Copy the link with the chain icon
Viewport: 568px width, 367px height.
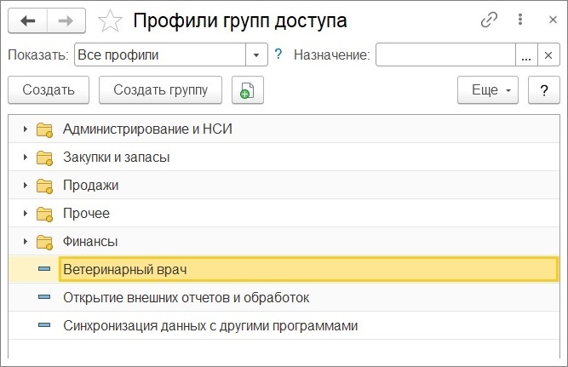[x=489, y=20]
